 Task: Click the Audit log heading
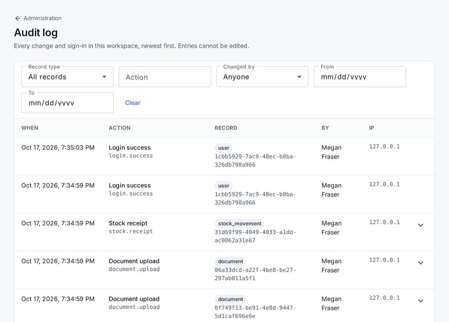click(x=36, y=33)
